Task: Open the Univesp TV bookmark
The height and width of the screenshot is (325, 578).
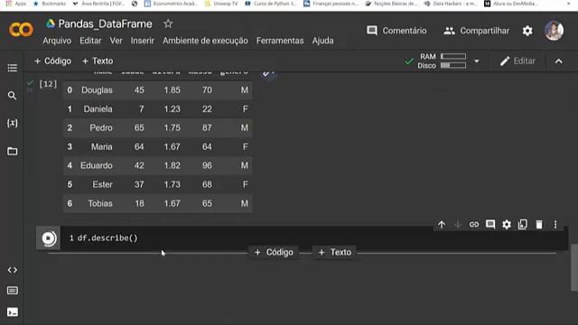Action: point(221,4)
